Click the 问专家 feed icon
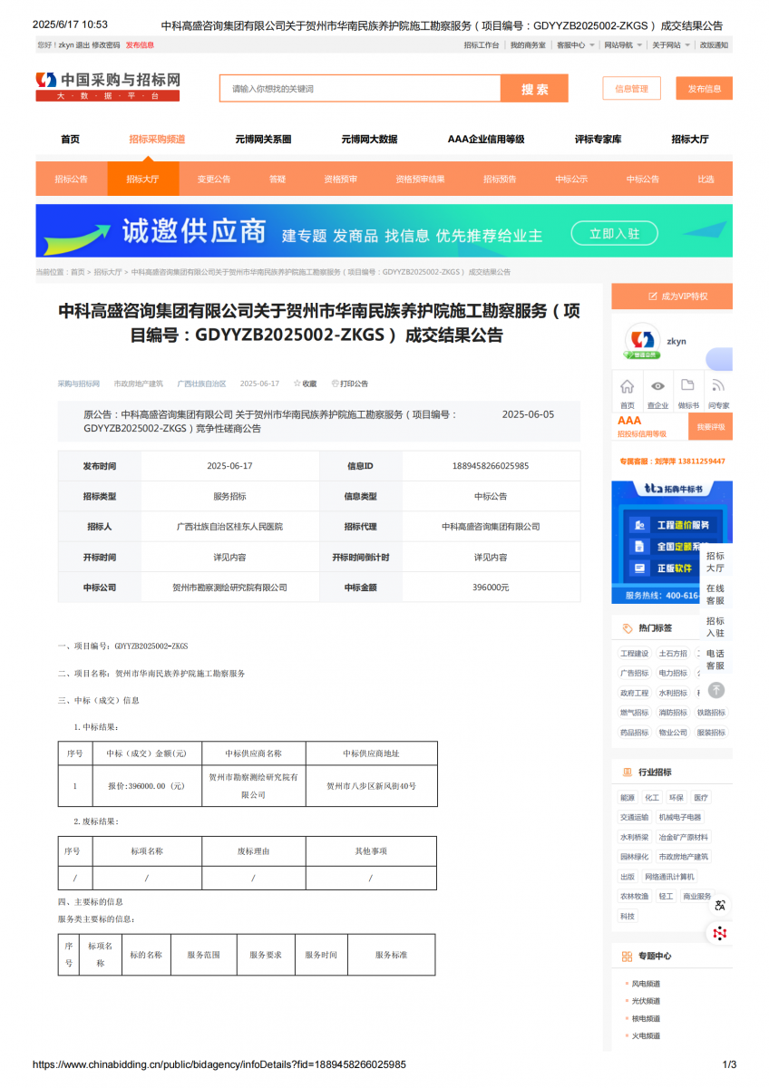 [x=718, y=385]
